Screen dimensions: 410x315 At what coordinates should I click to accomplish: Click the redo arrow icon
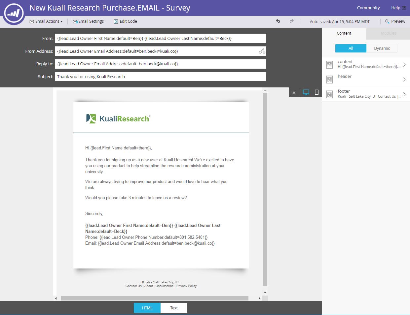point(291,21)
